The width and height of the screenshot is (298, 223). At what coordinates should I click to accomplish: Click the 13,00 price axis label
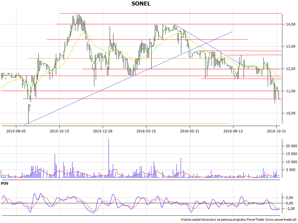click(291, 46)
